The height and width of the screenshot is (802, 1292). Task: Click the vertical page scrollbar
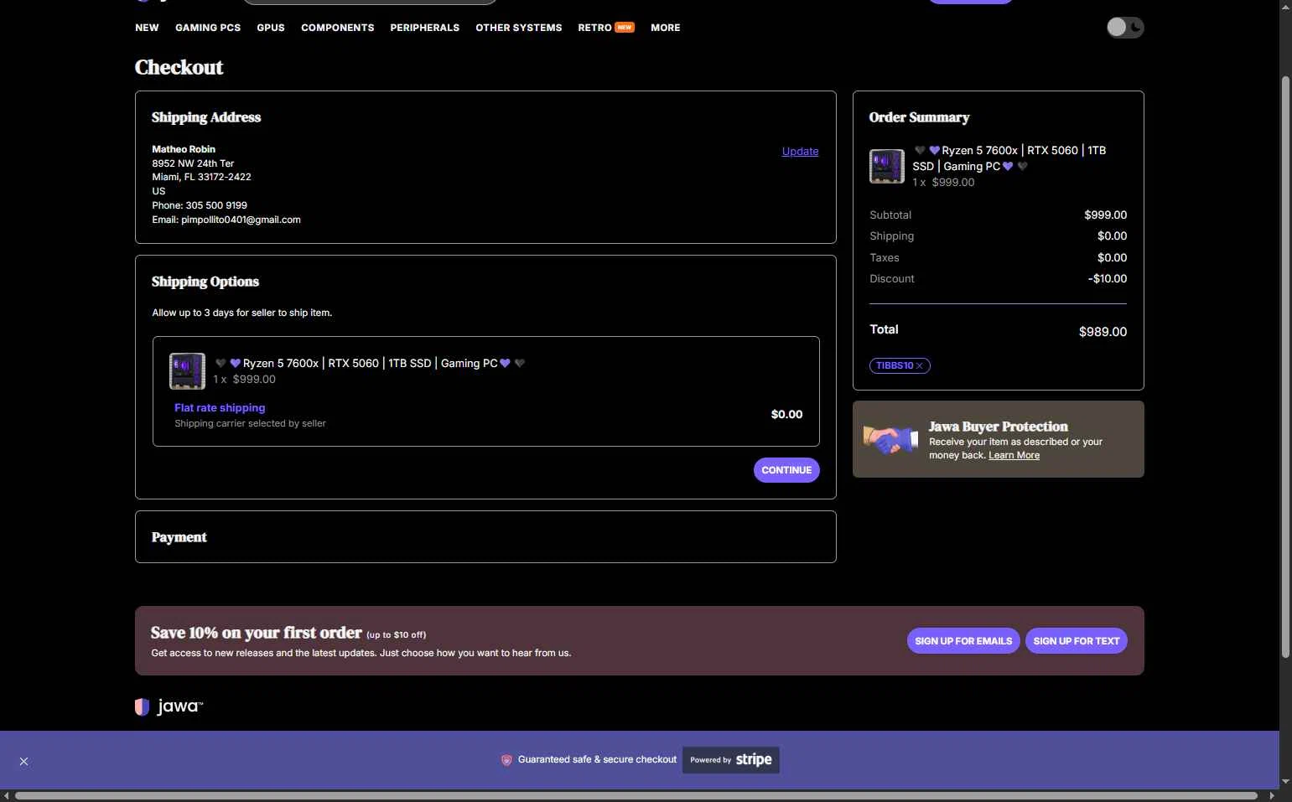point(1285,367)
